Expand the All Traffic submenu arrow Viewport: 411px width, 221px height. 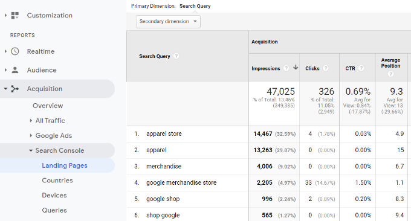click(x=31, y=120)
